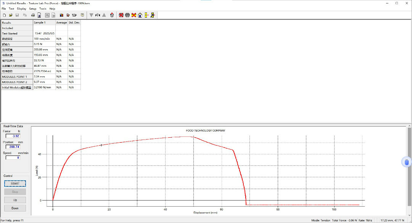The image size is (412, 223).
Task: Click the Up control button
Action: point(15,200)
